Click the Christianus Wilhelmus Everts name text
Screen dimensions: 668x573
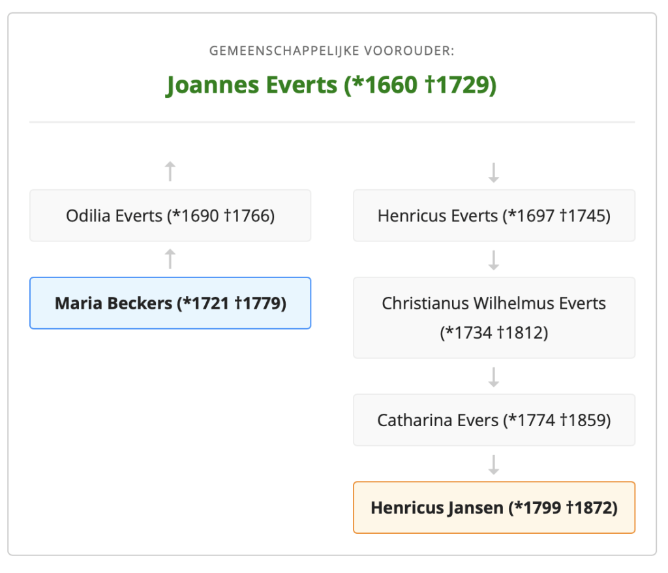[x=494, y=303]
